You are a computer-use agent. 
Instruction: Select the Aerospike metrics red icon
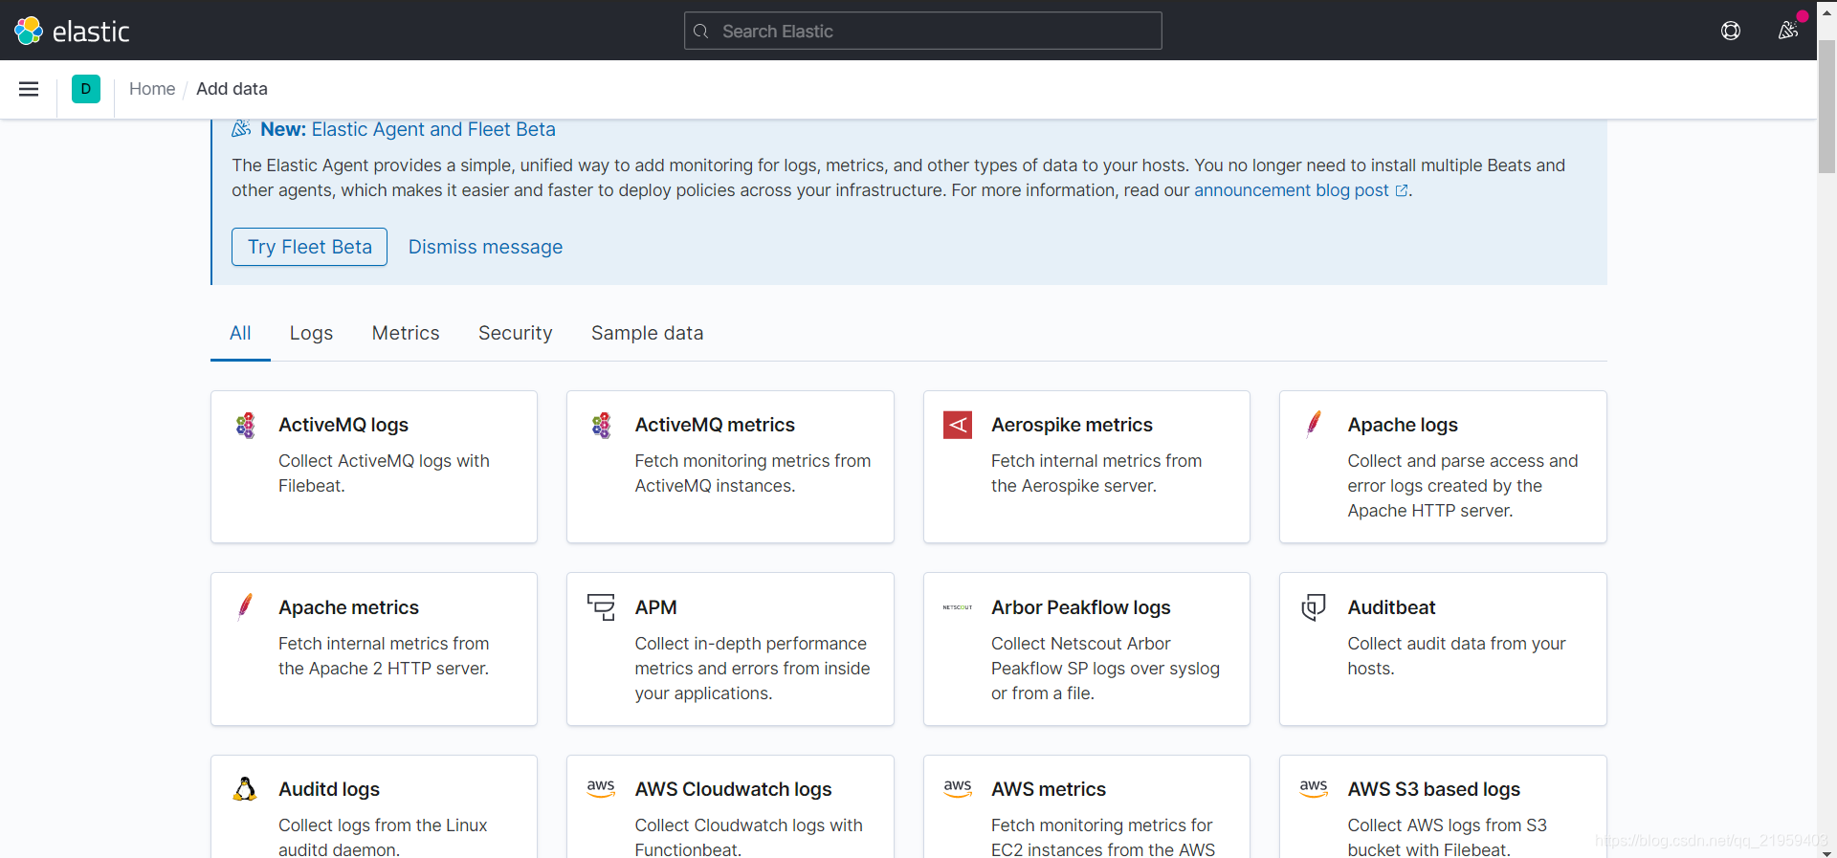point(958,425)
